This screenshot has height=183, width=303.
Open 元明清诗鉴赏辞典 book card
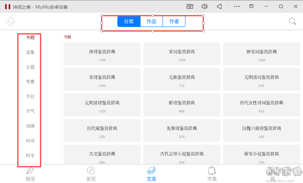pos(102,105)
